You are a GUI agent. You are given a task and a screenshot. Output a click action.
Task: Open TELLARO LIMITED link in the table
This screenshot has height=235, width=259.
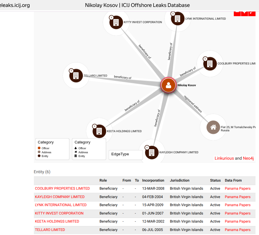pos(50,230)
